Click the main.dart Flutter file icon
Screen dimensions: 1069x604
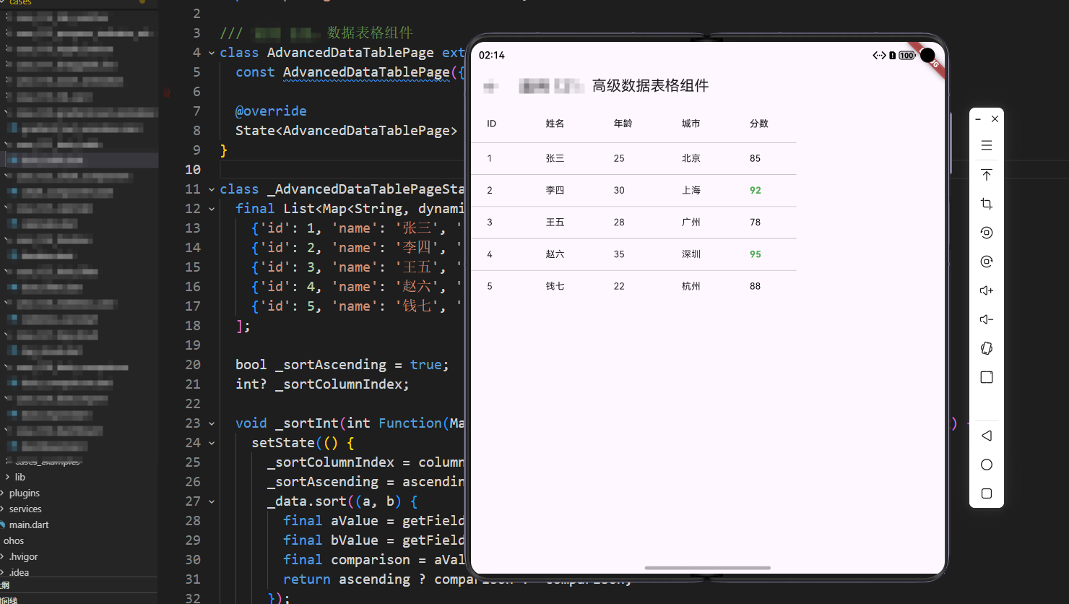(3, 525)
